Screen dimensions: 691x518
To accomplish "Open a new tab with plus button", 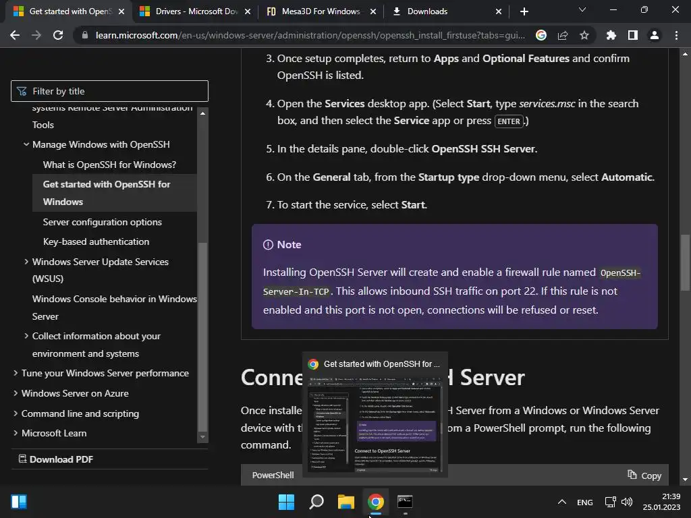I will (x=524, y=11).
